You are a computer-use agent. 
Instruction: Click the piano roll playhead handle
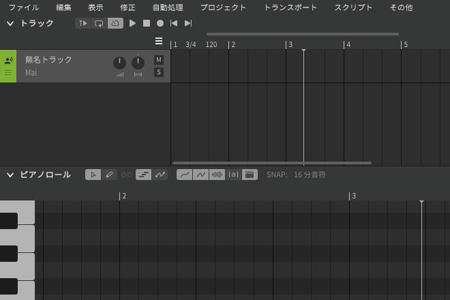click(x=421, y=202)
